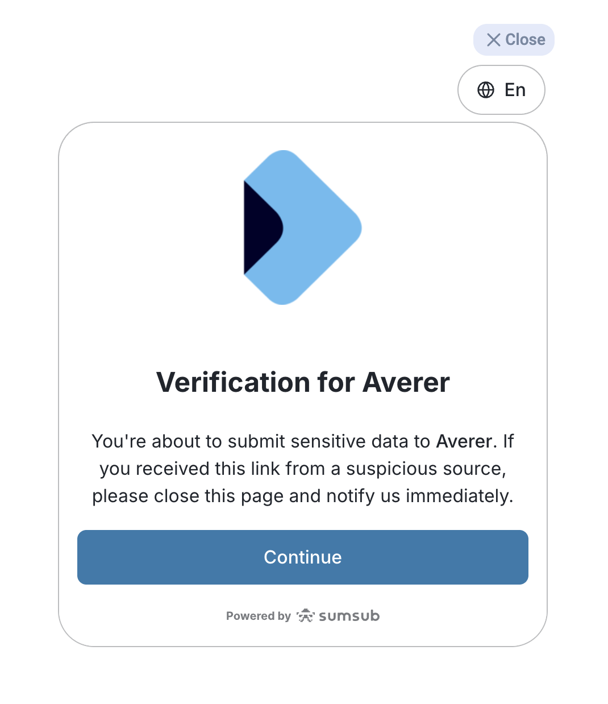Switch the interface language via En control

pyautogui.click(x=501, y=90)
